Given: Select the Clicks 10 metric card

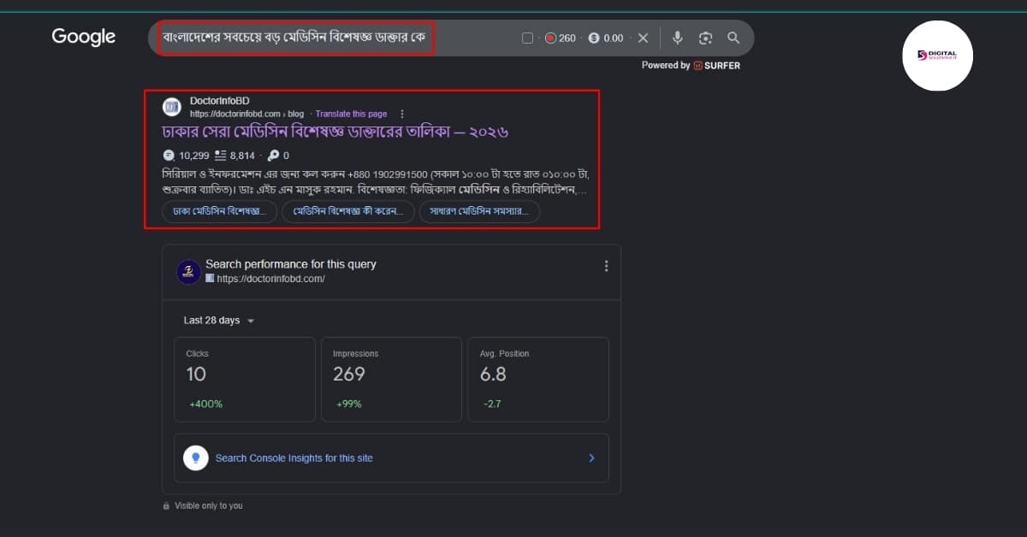Looking at the screenshot, I should tap(245, 380).
